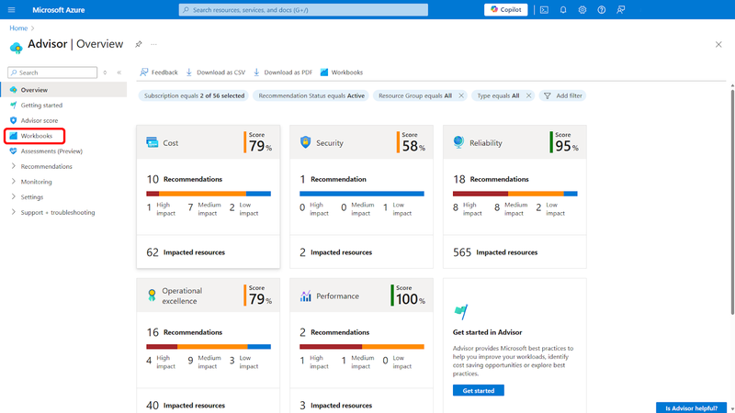735x413 pixels.
Task: Click the Cost recommendations impact bar
Action: (209, 194)
